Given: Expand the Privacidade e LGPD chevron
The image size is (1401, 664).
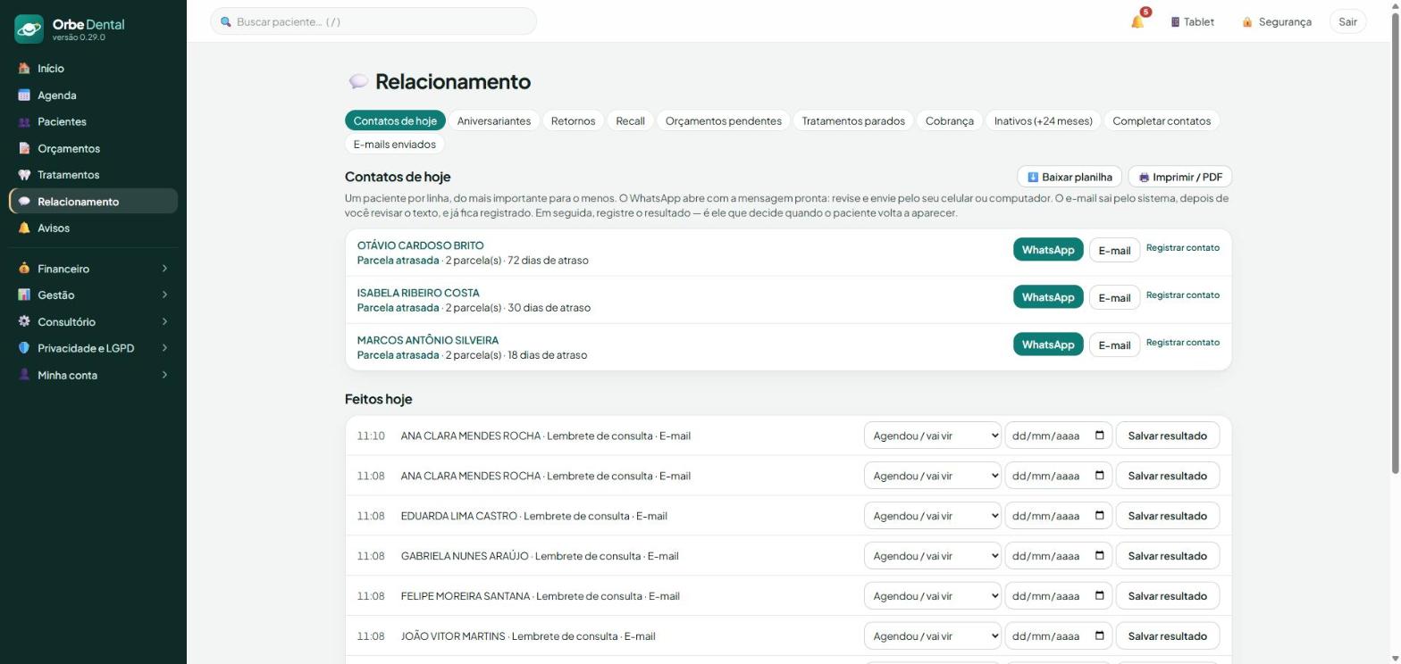Looking at the screenshot, I should [x=164, y=348].
